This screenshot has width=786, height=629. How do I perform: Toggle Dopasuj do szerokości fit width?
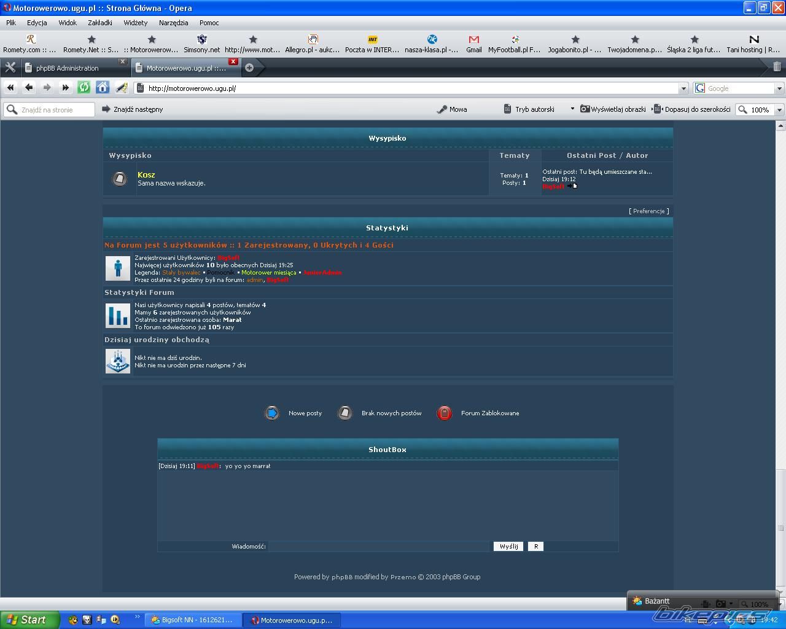pos(691,109)
